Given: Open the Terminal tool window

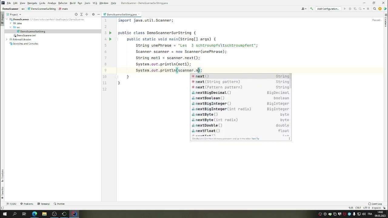Looking at the screenshot, I should pyautogui.click(x=43, y=204).
